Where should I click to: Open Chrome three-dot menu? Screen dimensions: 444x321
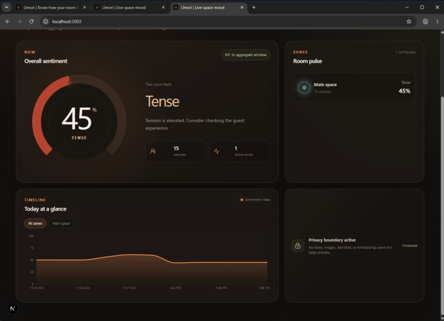click(437, 21)
